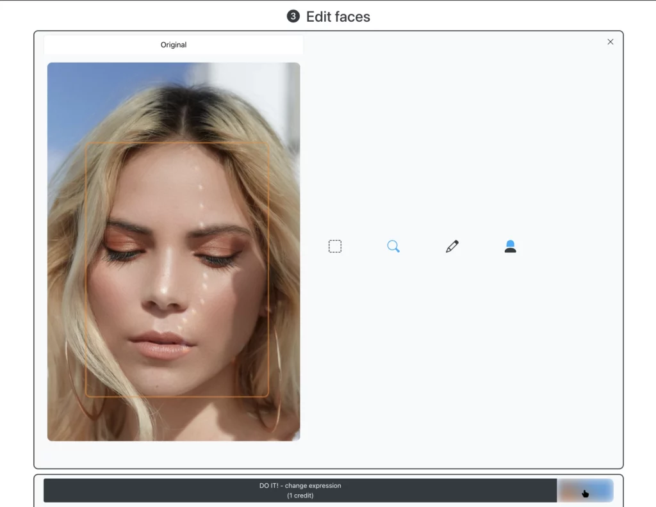656x507 pixels.
Task: Switch to the Original tab
Action: point(174,45)
